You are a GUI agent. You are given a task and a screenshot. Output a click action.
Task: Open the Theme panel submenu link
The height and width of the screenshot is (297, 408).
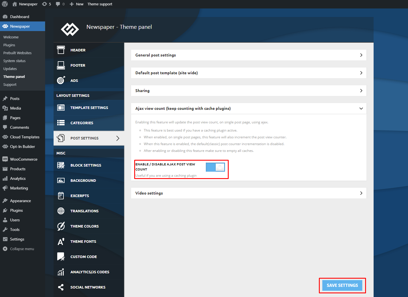tap(14, 77)
